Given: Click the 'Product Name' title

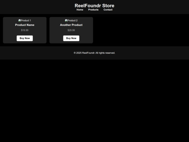Looking at the screenshot, I should pyautogui.click(x=25, y=25).
